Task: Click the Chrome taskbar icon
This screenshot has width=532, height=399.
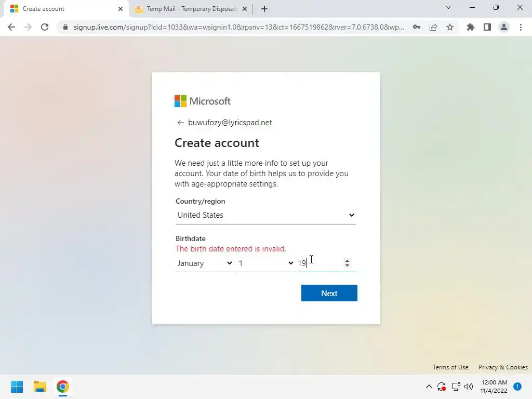Action: coord(63,387)
